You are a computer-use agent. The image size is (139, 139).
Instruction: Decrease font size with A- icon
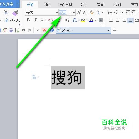85,12
